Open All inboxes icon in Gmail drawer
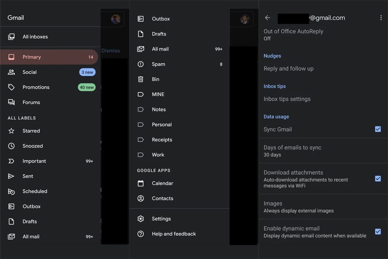Screen dimensions: 388x259 pyautogui.click(x=11, y=37)
